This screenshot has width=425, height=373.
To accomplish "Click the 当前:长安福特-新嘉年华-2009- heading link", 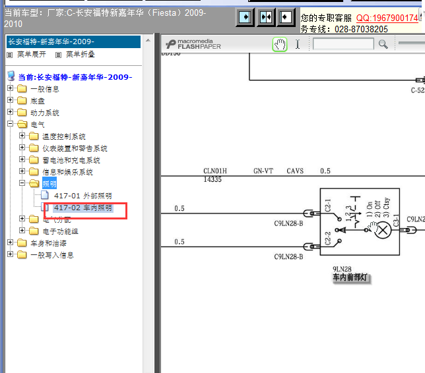I will point(75,77).
